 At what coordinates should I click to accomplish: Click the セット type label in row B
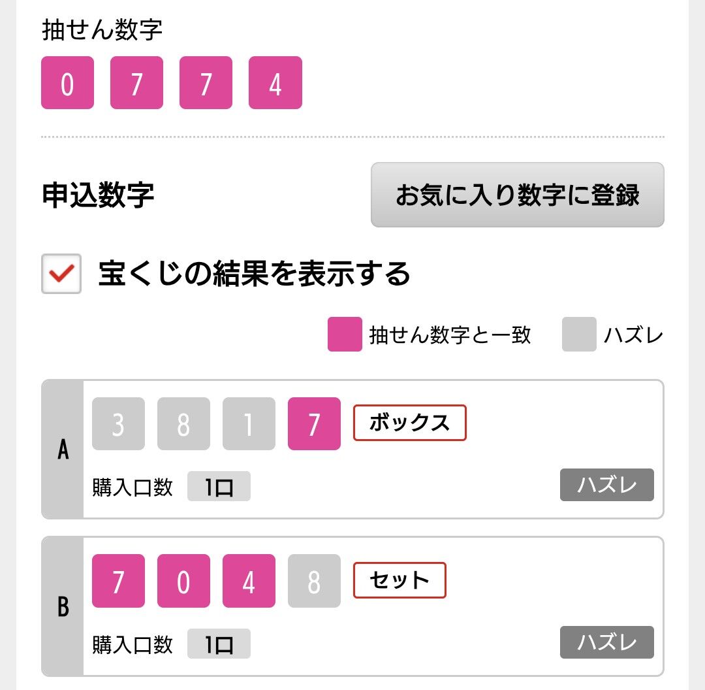point(399,580)
